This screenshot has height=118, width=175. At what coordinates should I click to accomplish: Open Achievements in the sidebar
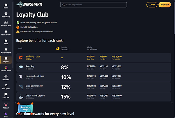(x=6, y=51)
